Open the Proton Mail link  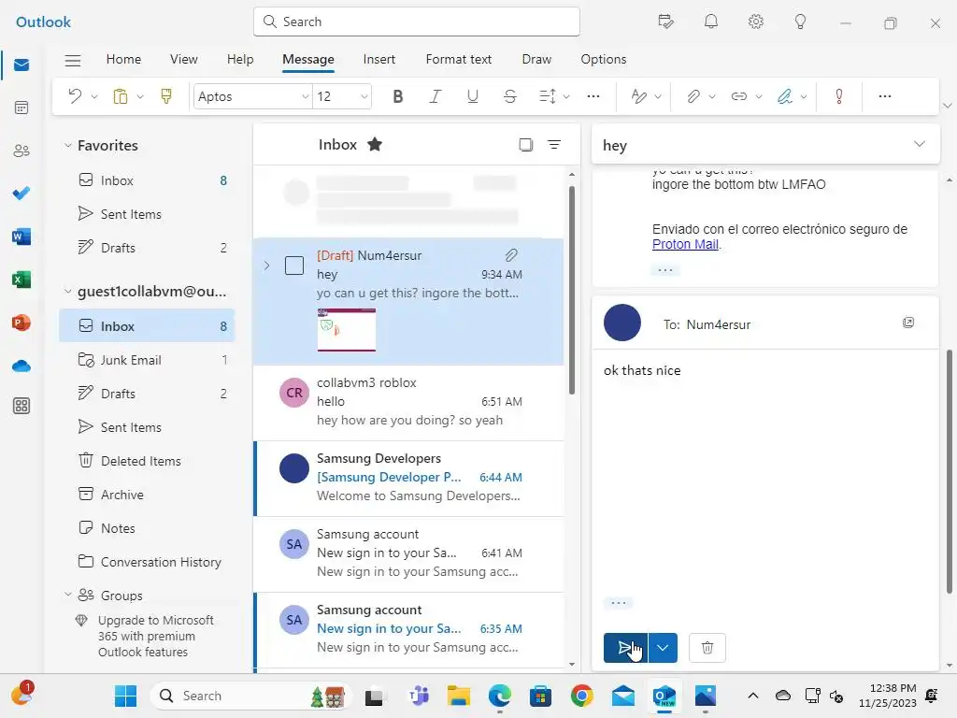point(685,244)
